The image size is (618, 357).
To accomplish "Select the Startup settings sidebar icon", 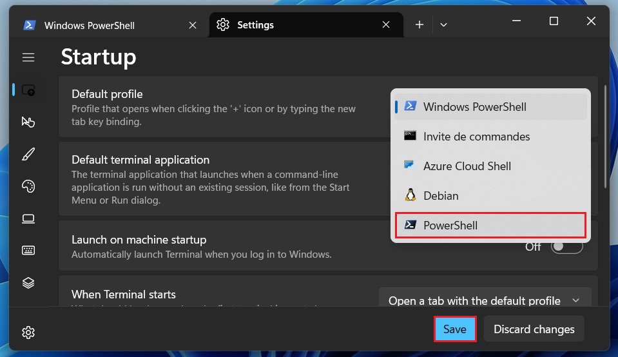I will click(x=28, y=90).
